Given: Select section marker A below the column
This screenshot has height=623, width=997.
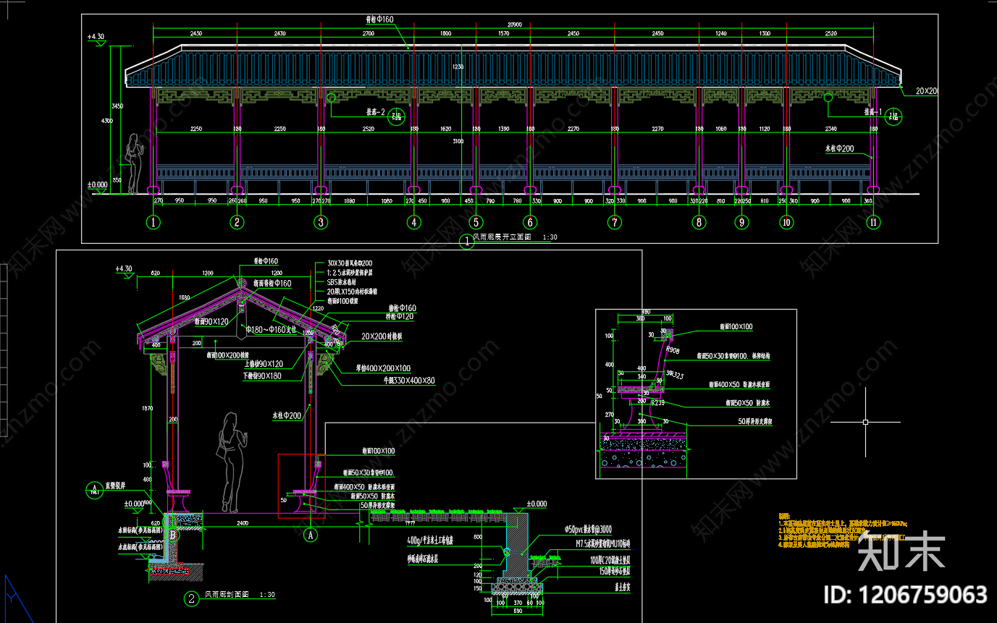Looking at the screenshot, I should [311, 535].
